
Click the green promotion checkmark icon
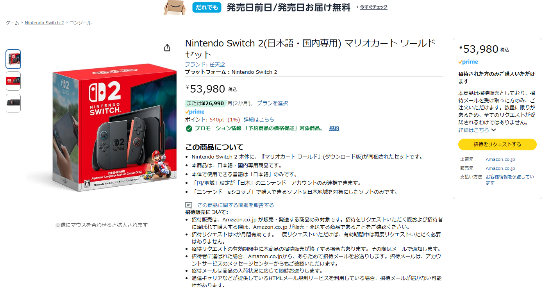189,128
